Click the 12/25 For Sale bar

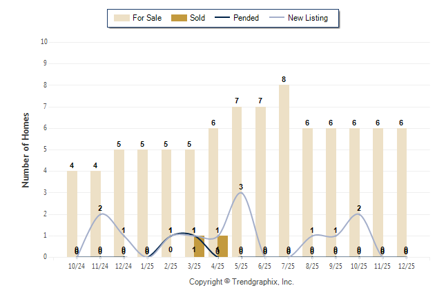pyautogui.click(x=402, y=193)
